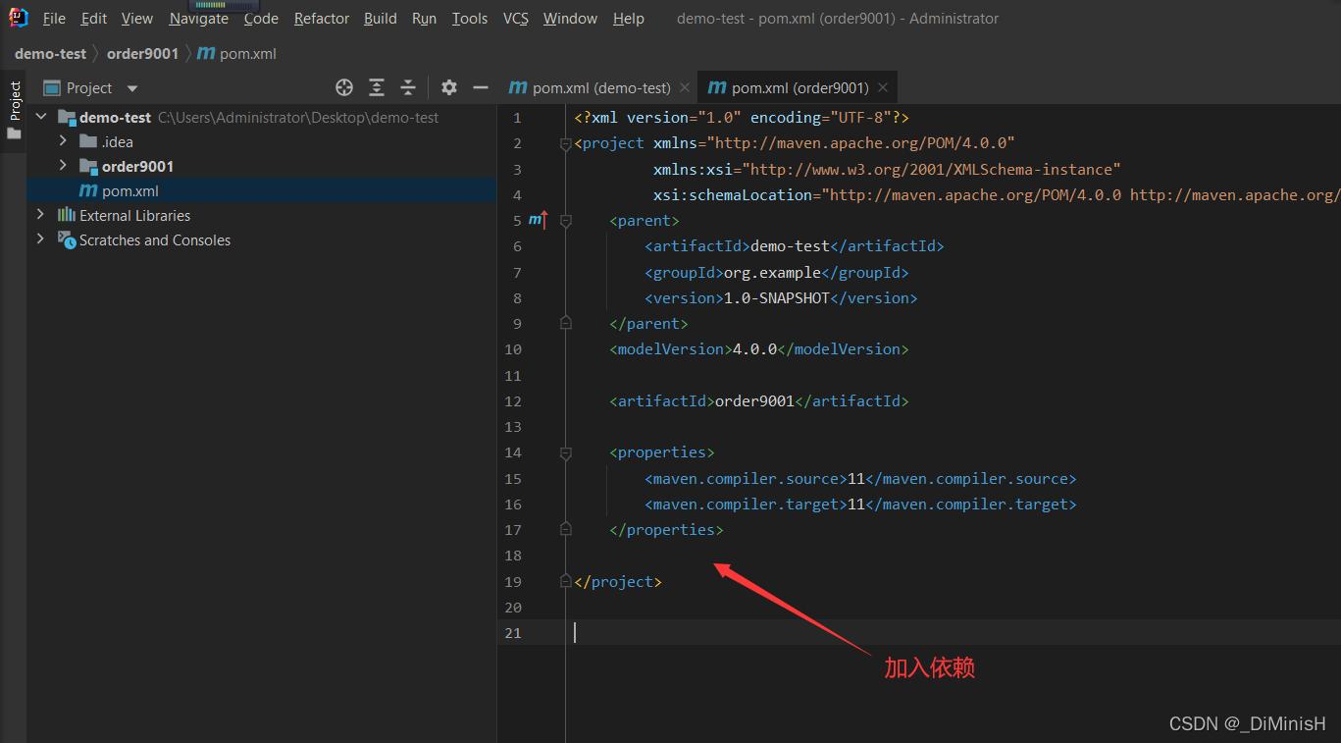Click the IntelliJ IDEA logo icon
Screen dimensions: 1341x743
click(19, 18)
